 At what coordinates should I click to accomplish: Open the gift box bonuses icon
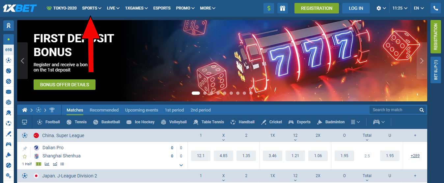click(x=282, y=8)
